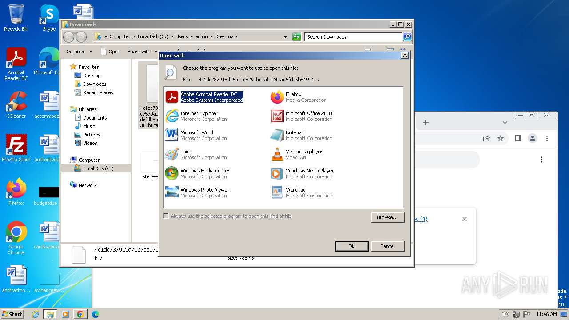Open the Share with dropdown
Screen dimensions: 569x320
[x=142, y=52]
